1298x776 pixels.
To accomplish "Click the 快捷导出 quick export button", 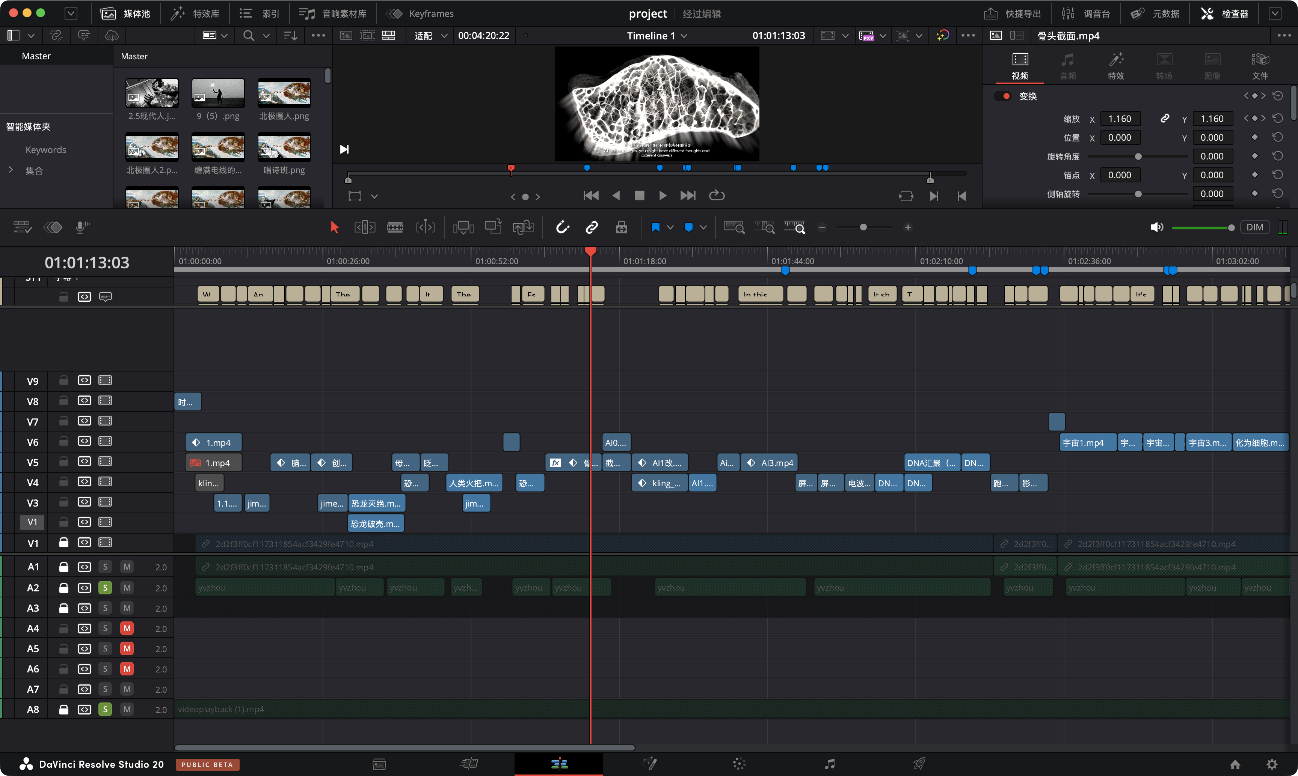I will pos(1012,14).
